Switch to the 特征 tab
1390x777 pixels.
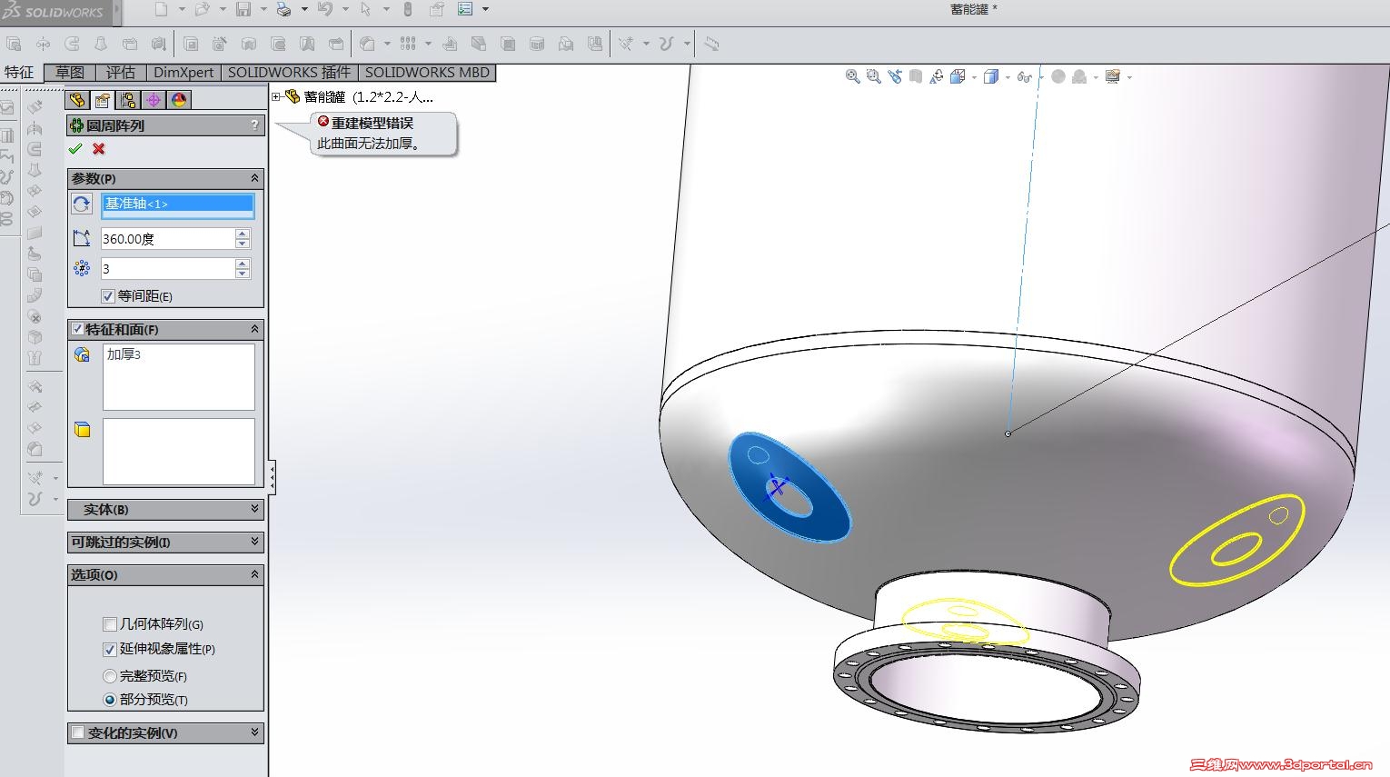19,73
